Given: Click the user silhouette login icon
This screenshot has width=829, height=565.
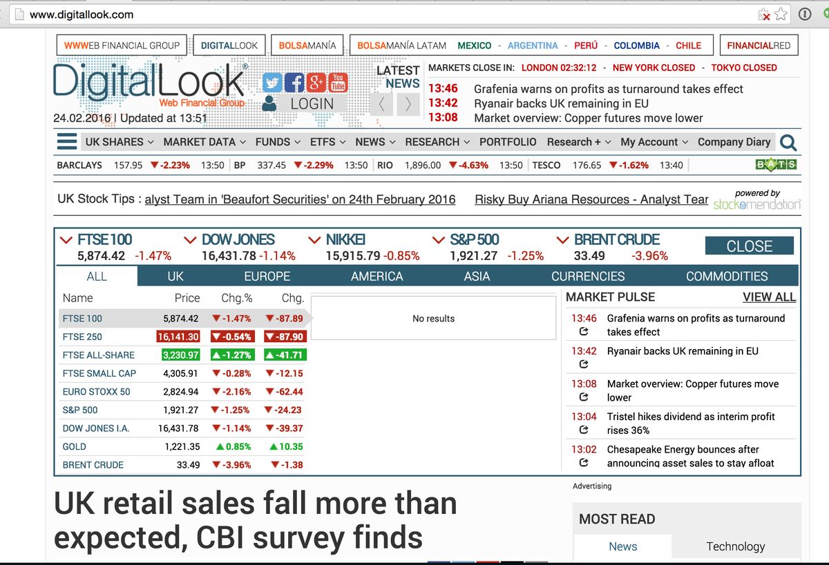Looking at the screenshot, I should click(270, 103).
